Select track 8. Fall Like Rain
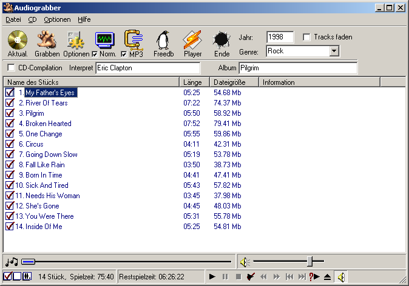 [x=45, y=165]
